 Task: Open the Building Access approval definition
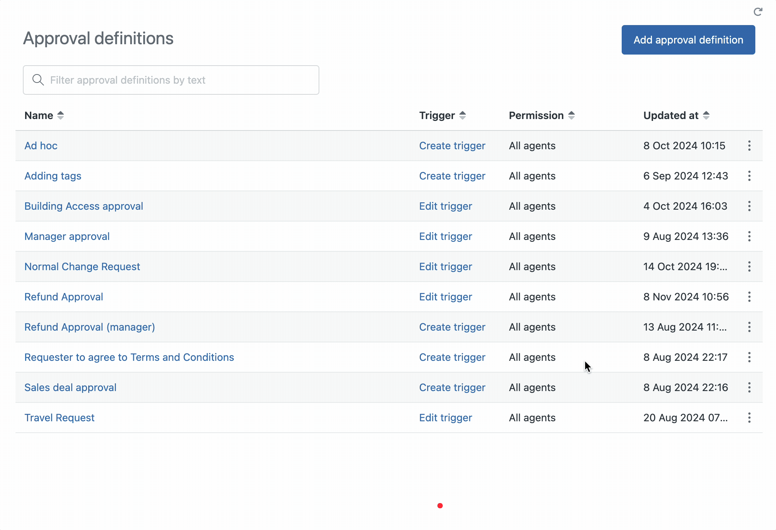click(x=84, y=206)
